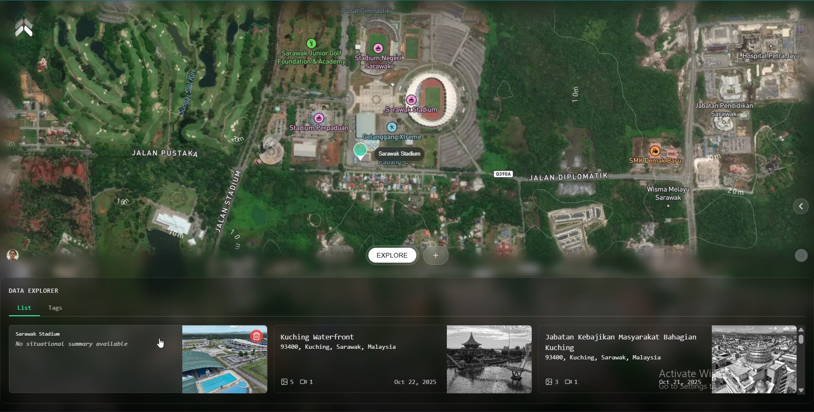The height and width of the screenshot is (412, 814).
Task: Click the Sarawak Stadium map marker
Action: 411,99
